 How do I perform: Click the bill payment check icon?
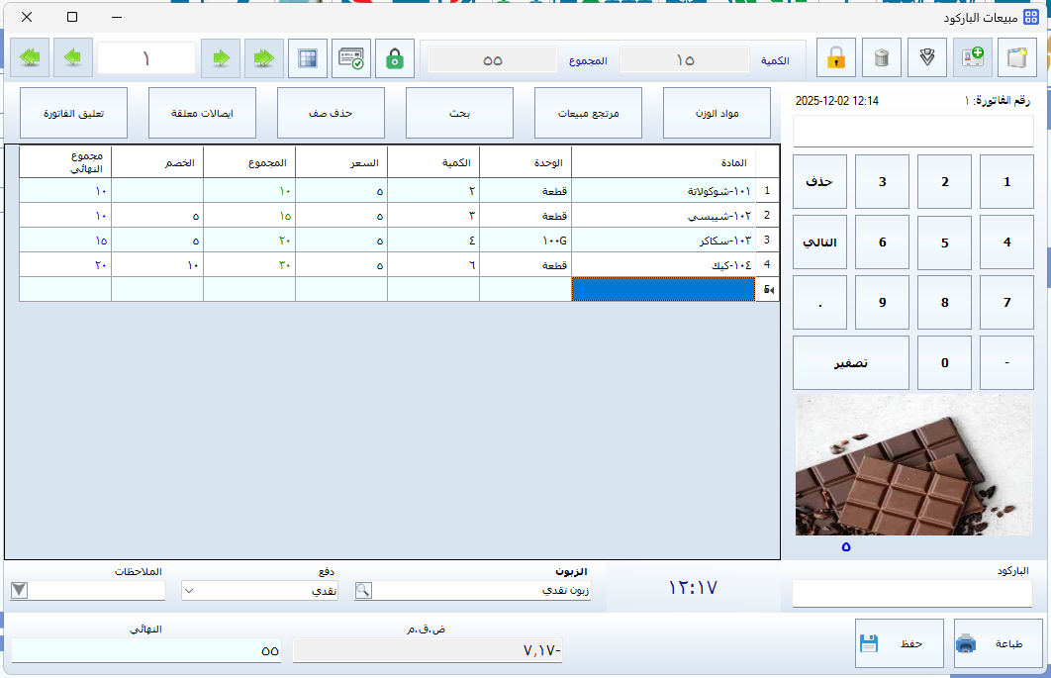click(x=351, y=58)
